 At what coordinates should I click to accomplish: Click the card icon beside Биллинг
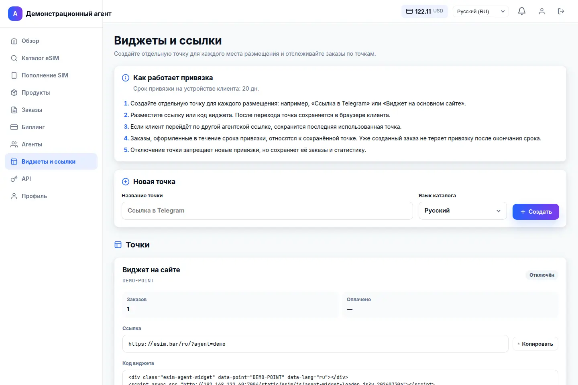coord(14,127)
